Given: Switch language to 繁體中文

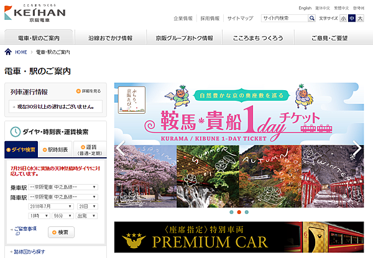Looking at the screenshot, I should pyautogui.click(x=341, y=8).
